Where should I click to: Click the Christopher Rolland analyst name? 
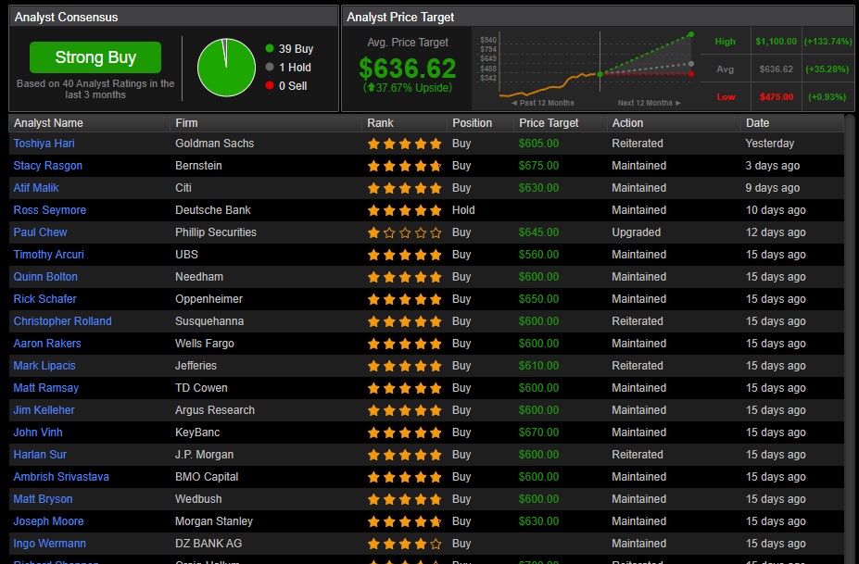pos(62,321)
